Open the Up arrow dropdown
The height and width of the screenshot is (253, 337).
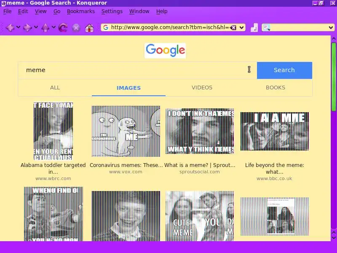click(53, 27)
